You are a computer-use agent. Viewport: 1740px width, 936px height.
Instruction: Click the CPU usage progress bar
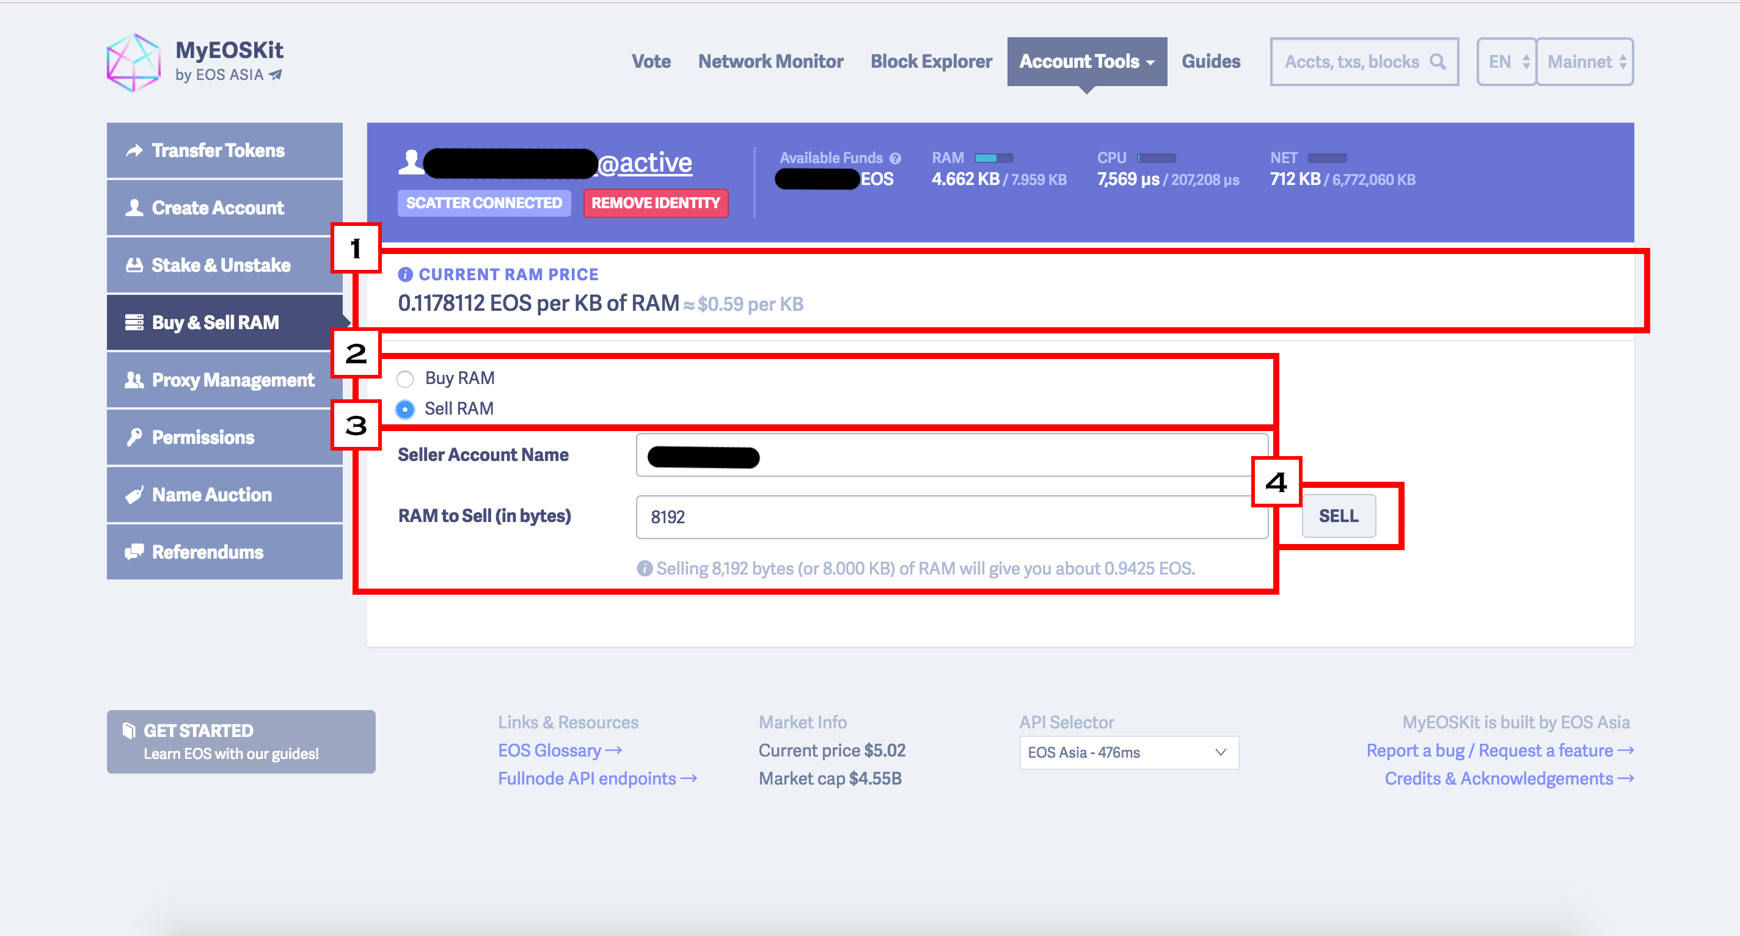point(1157,158)
